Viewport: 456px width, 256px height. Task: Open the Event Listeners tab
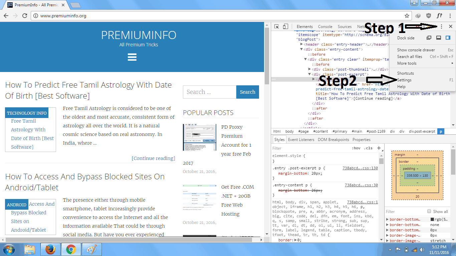[301, 140]
